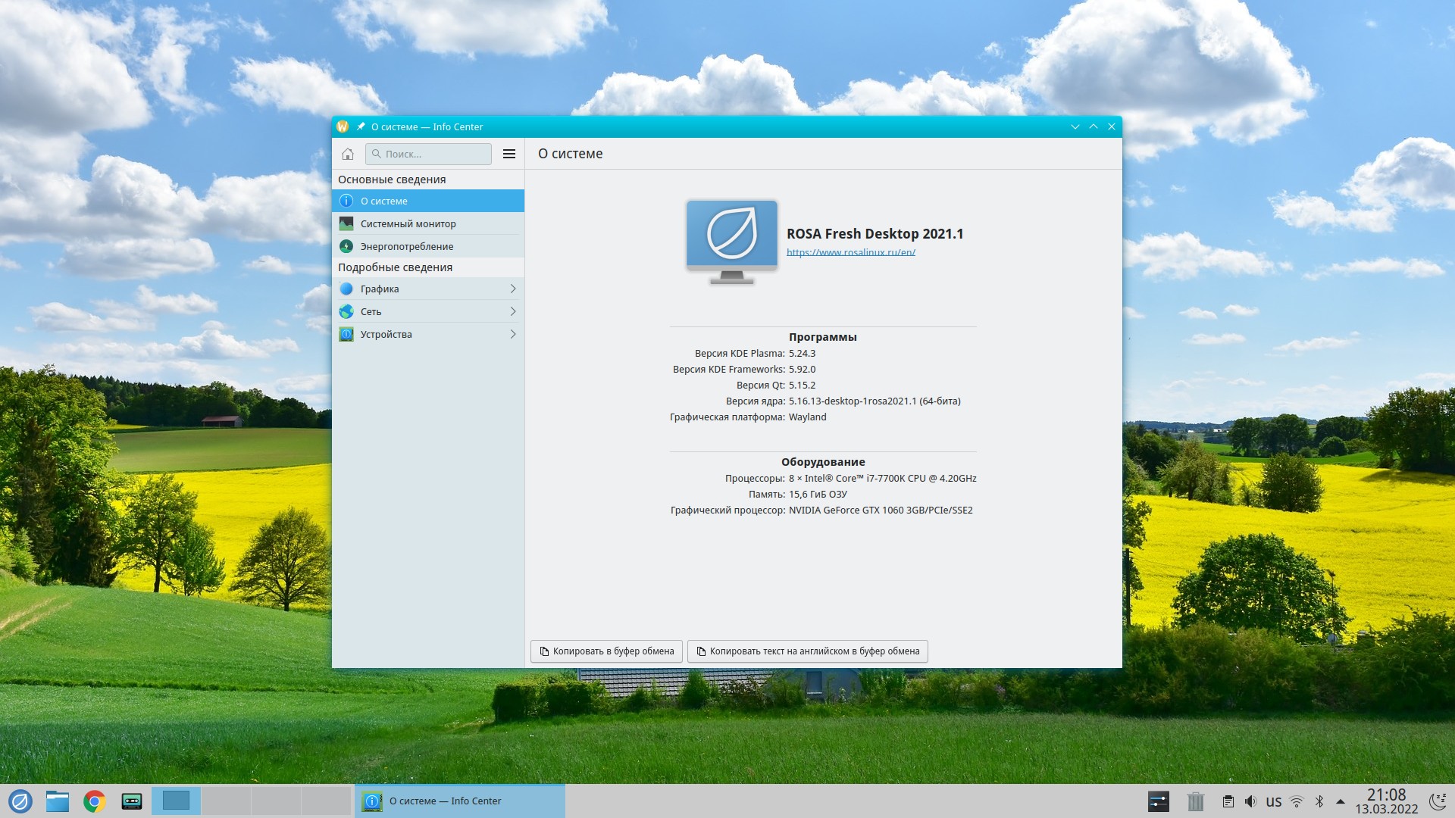Screen dimensions: 1455x818
Task: Open the clipboard tray icon
Action: pyautogui.click(x=1228, y=801)
